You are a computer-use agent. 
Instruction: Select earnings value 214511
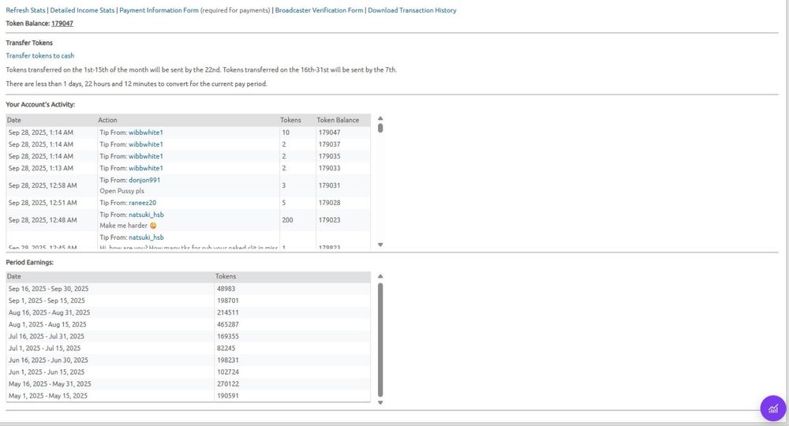228,312
